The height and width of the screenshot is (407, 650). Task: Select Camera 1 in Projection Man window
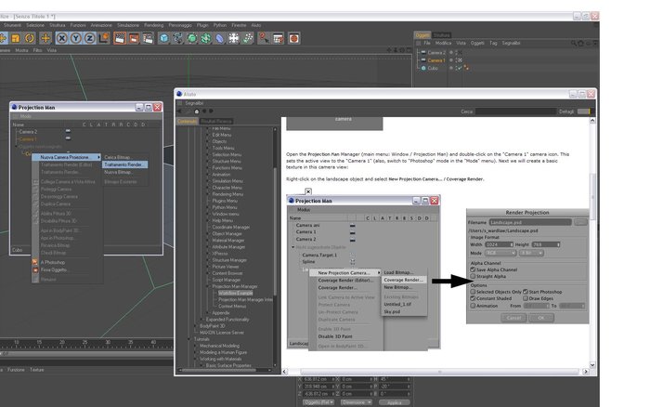click(28, 139)
